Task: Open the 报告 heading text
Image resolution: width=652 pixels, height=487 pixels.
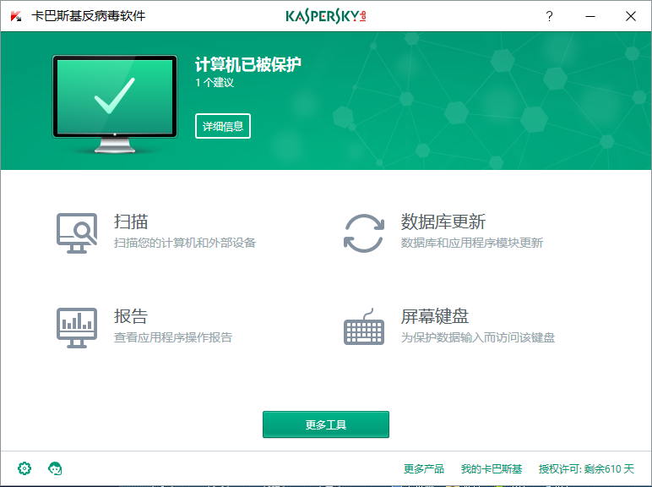Action: click(x=131, y=317)
